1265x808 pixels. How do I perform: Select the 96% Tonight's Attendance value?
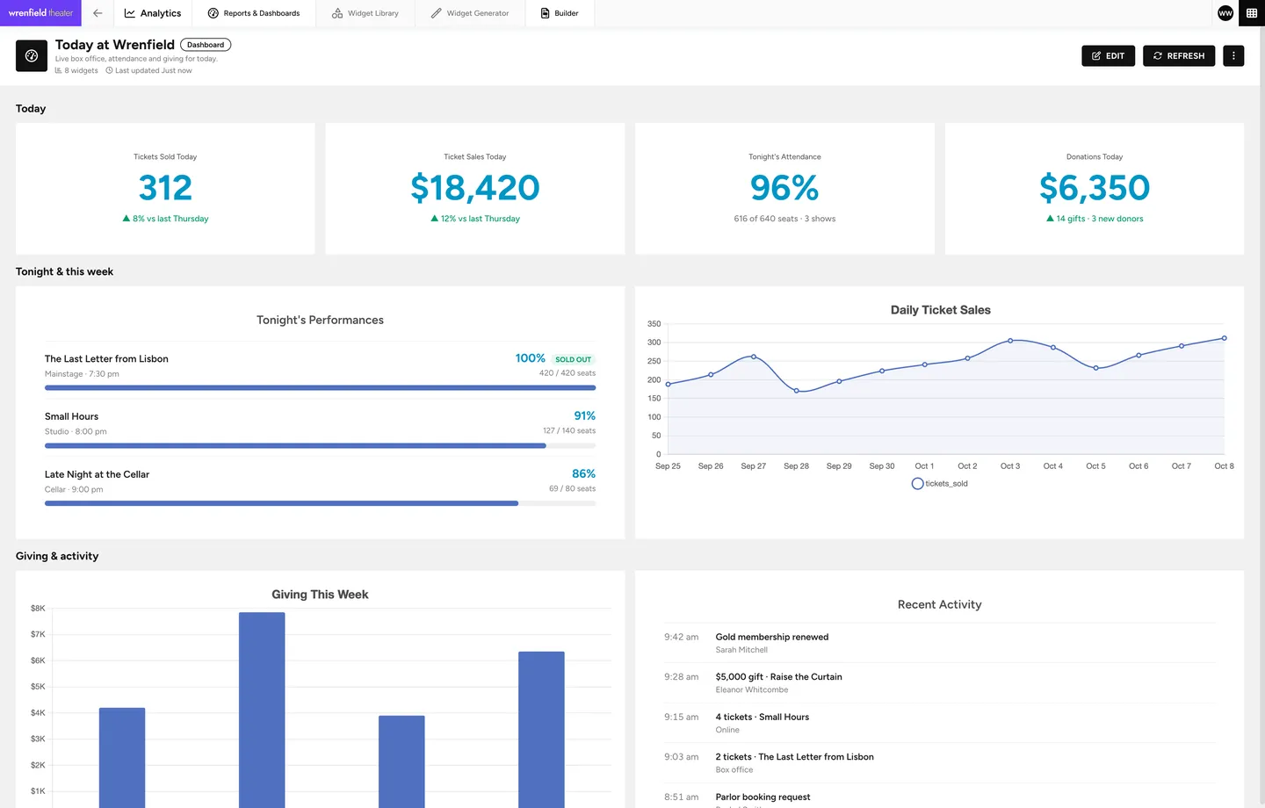tap(784, 188)
